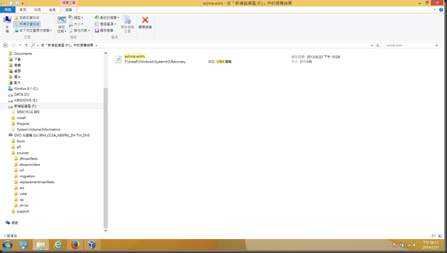Click Windws 8.1 (C:) drive icon

point(10,88)
